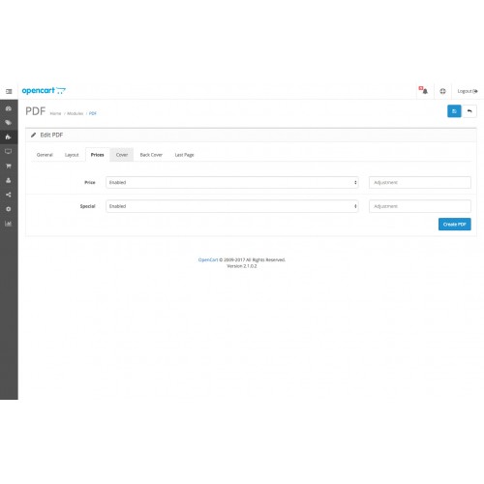Open the Extensions puzzle icon
This screenshot has height=484, width=484.
coord(9,137)
